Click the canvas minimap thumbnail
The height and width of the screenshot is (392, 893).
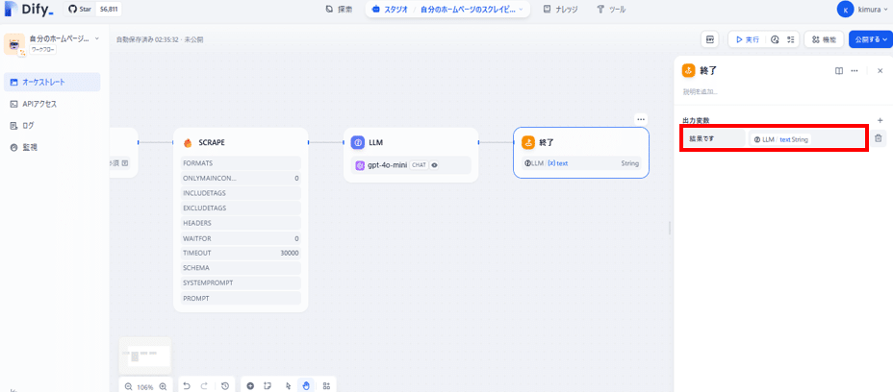coord(144,355)
